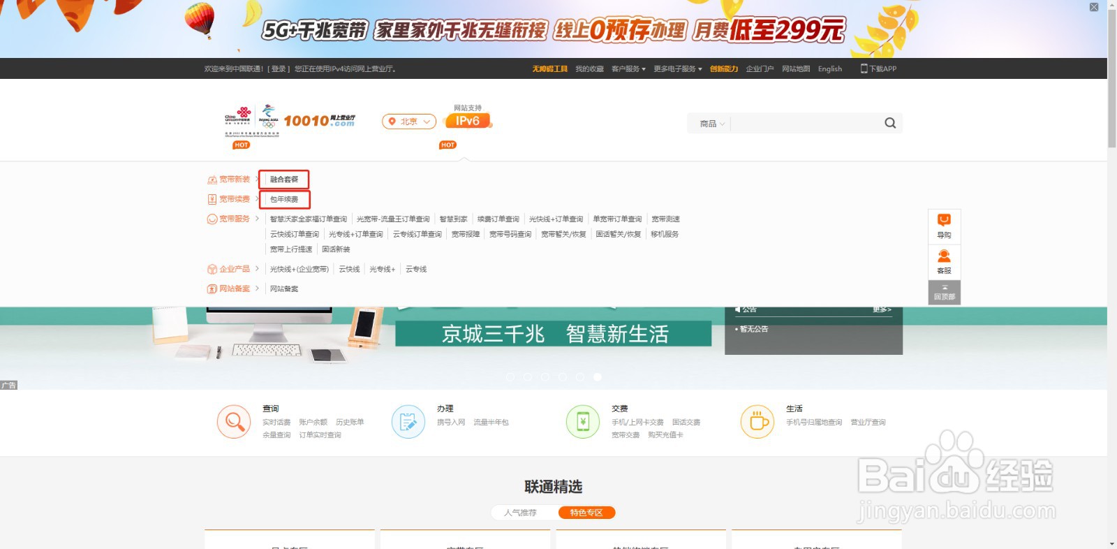Image resolution: width=1117 pixels, height=549 pixels.
Task: Select the 人气推荐 toggle tab
Action: pyautogui.click(x=521, y=513)
